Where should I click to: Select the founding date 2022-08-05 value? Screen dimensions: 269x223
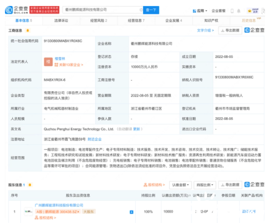224,56
